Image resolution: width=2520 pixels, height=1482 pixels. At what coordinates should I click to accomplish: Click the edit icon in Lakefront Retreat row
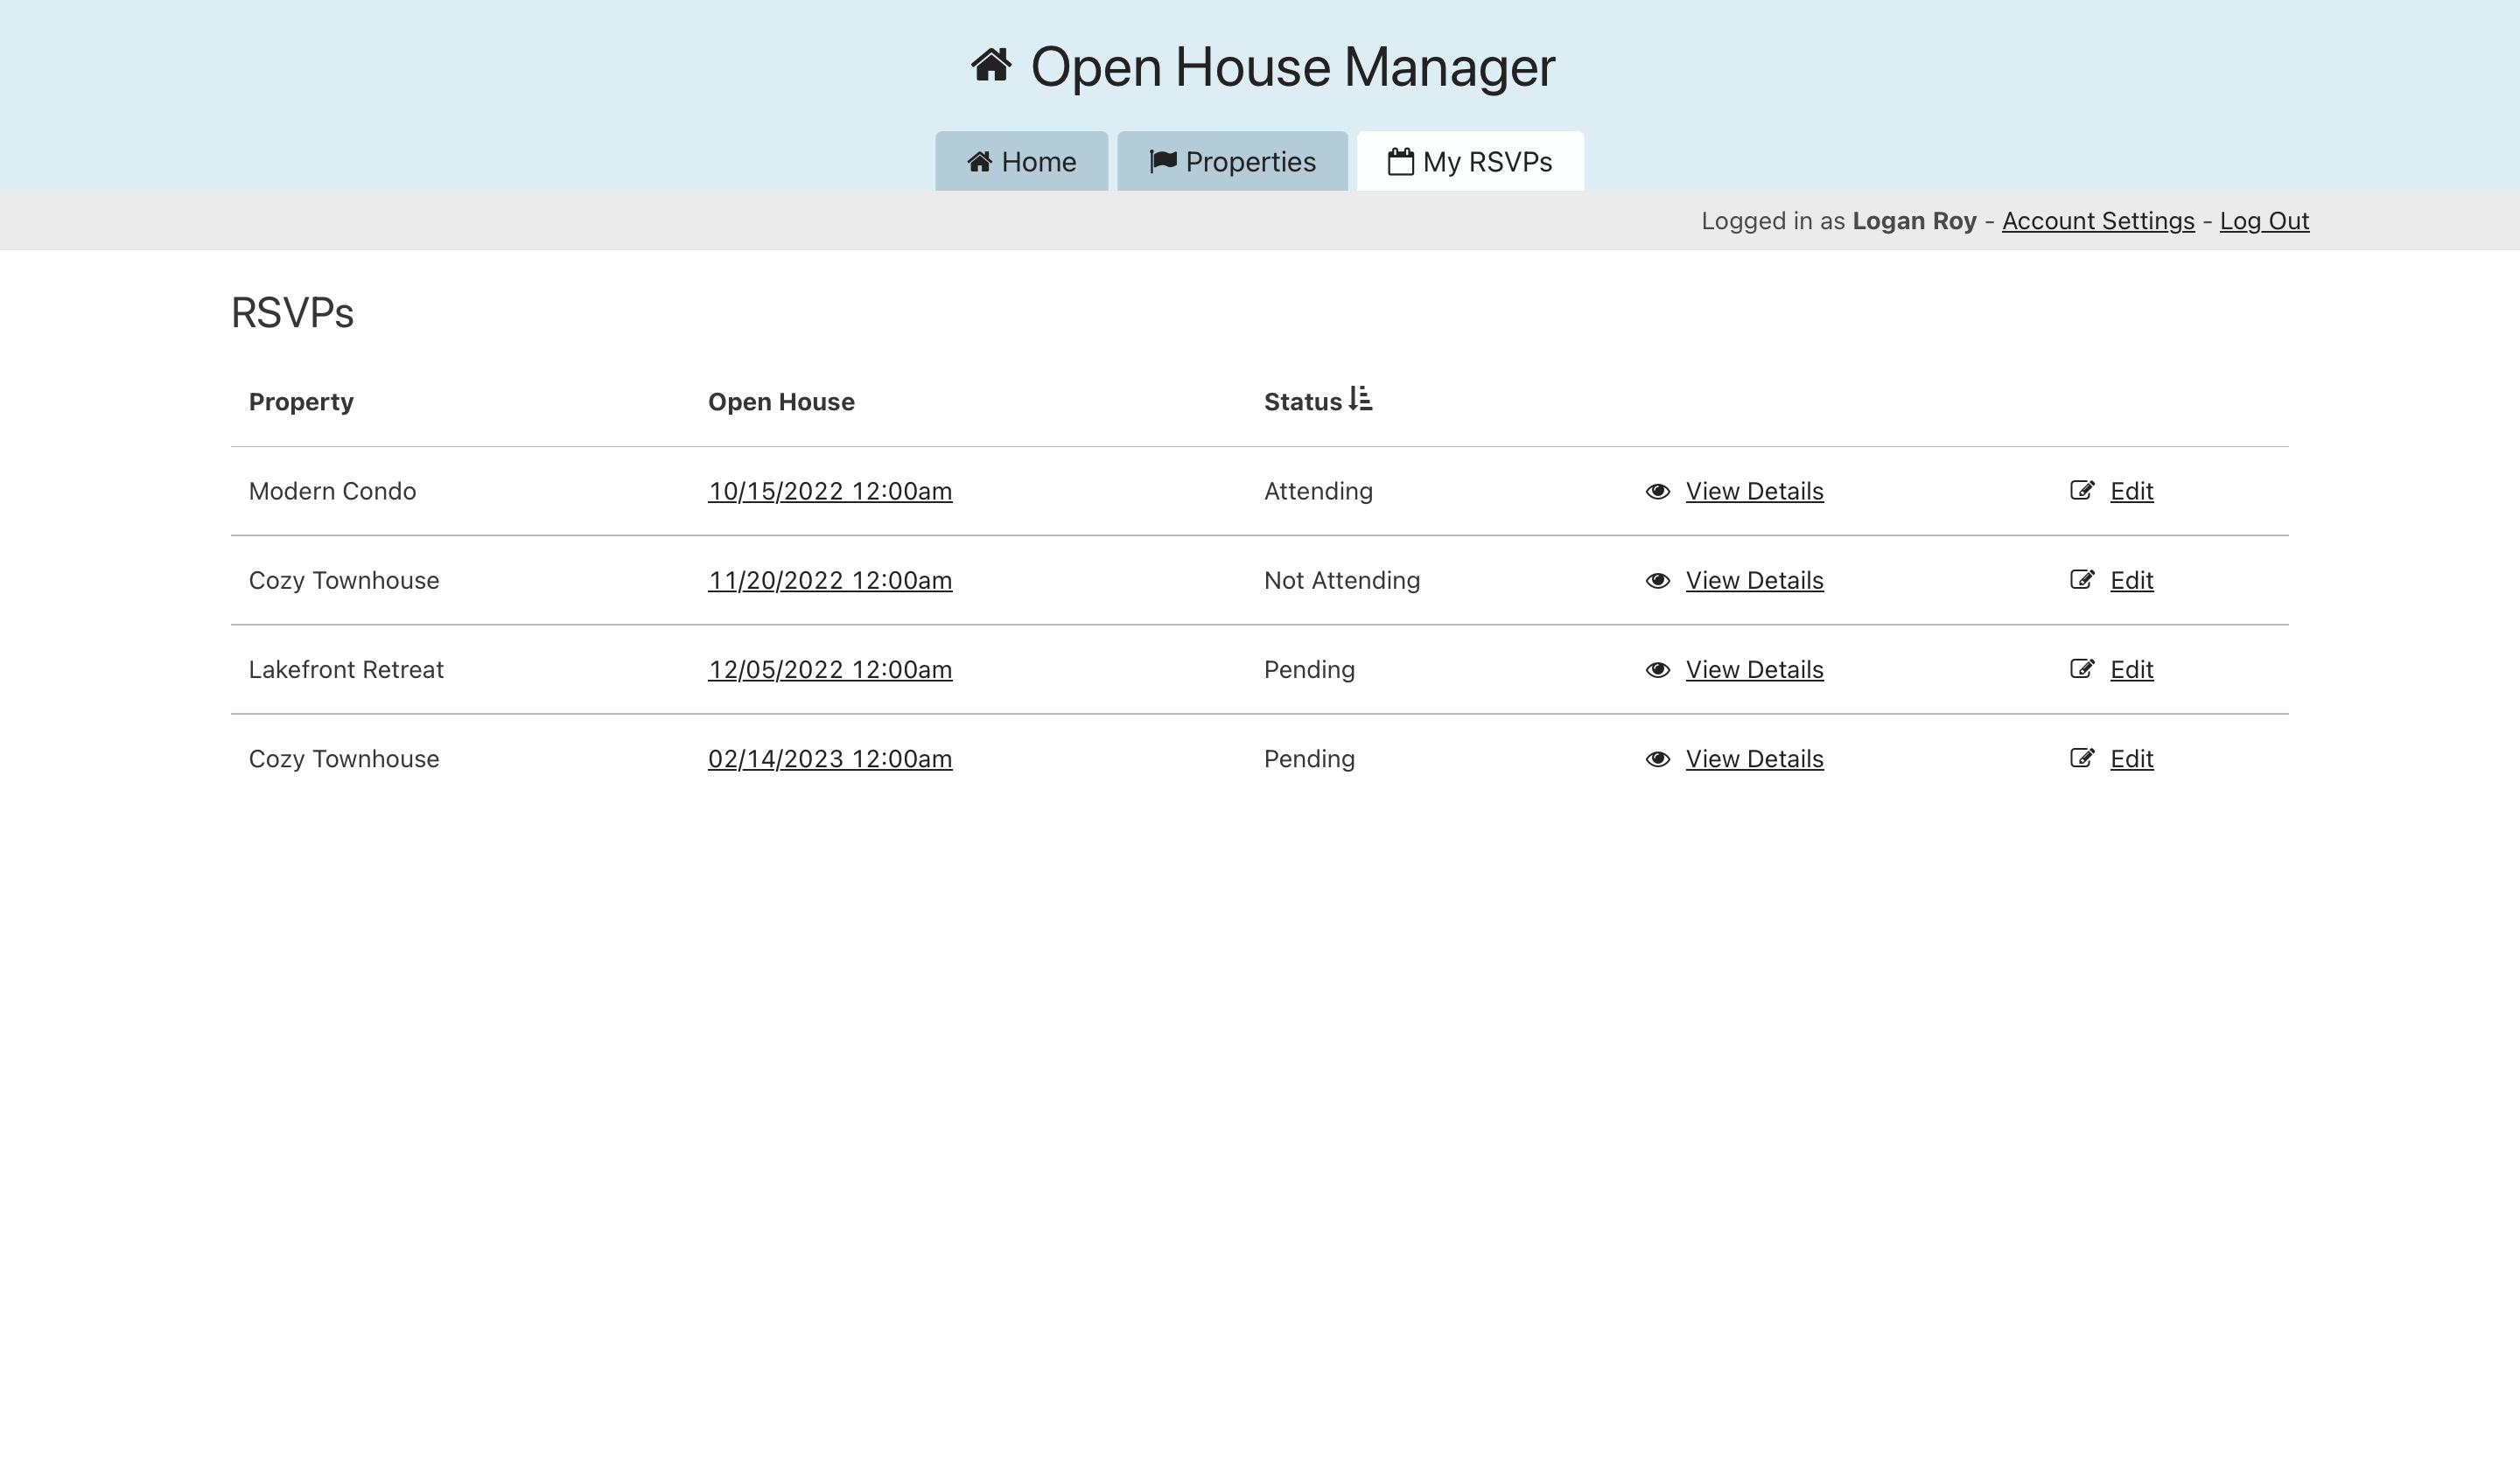pyautogui.click(x=2081, y=669)
